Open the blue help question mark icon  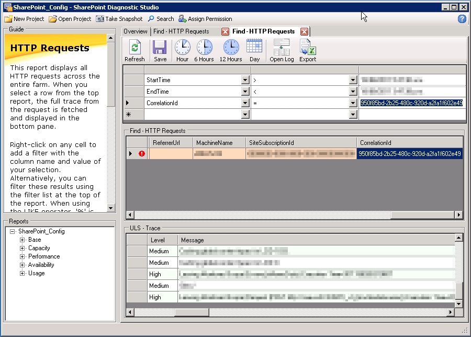[462, 19]
